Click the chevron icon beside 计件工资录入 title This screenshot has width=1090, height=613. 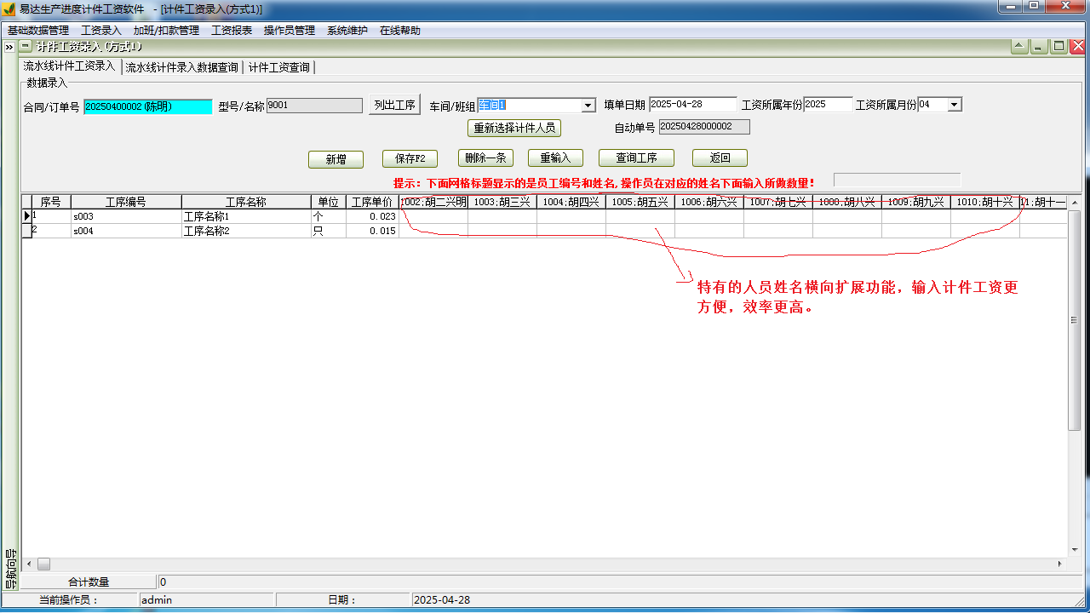click(x=9, y=49)
